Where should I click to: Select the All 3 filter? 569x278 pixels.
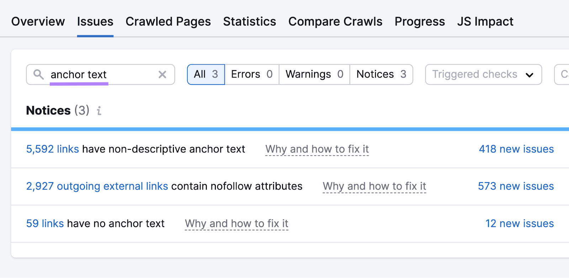(x=206, y=75)
